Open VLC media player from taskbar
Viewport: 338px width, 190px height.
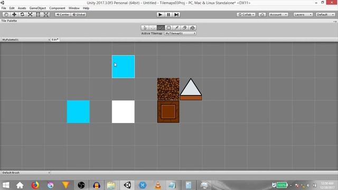click(x=158, y=185)
